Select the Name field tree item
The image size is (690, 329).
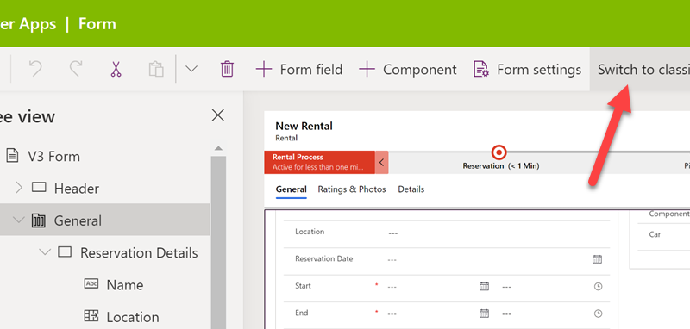pyautogui.click(x=125, y=284)
